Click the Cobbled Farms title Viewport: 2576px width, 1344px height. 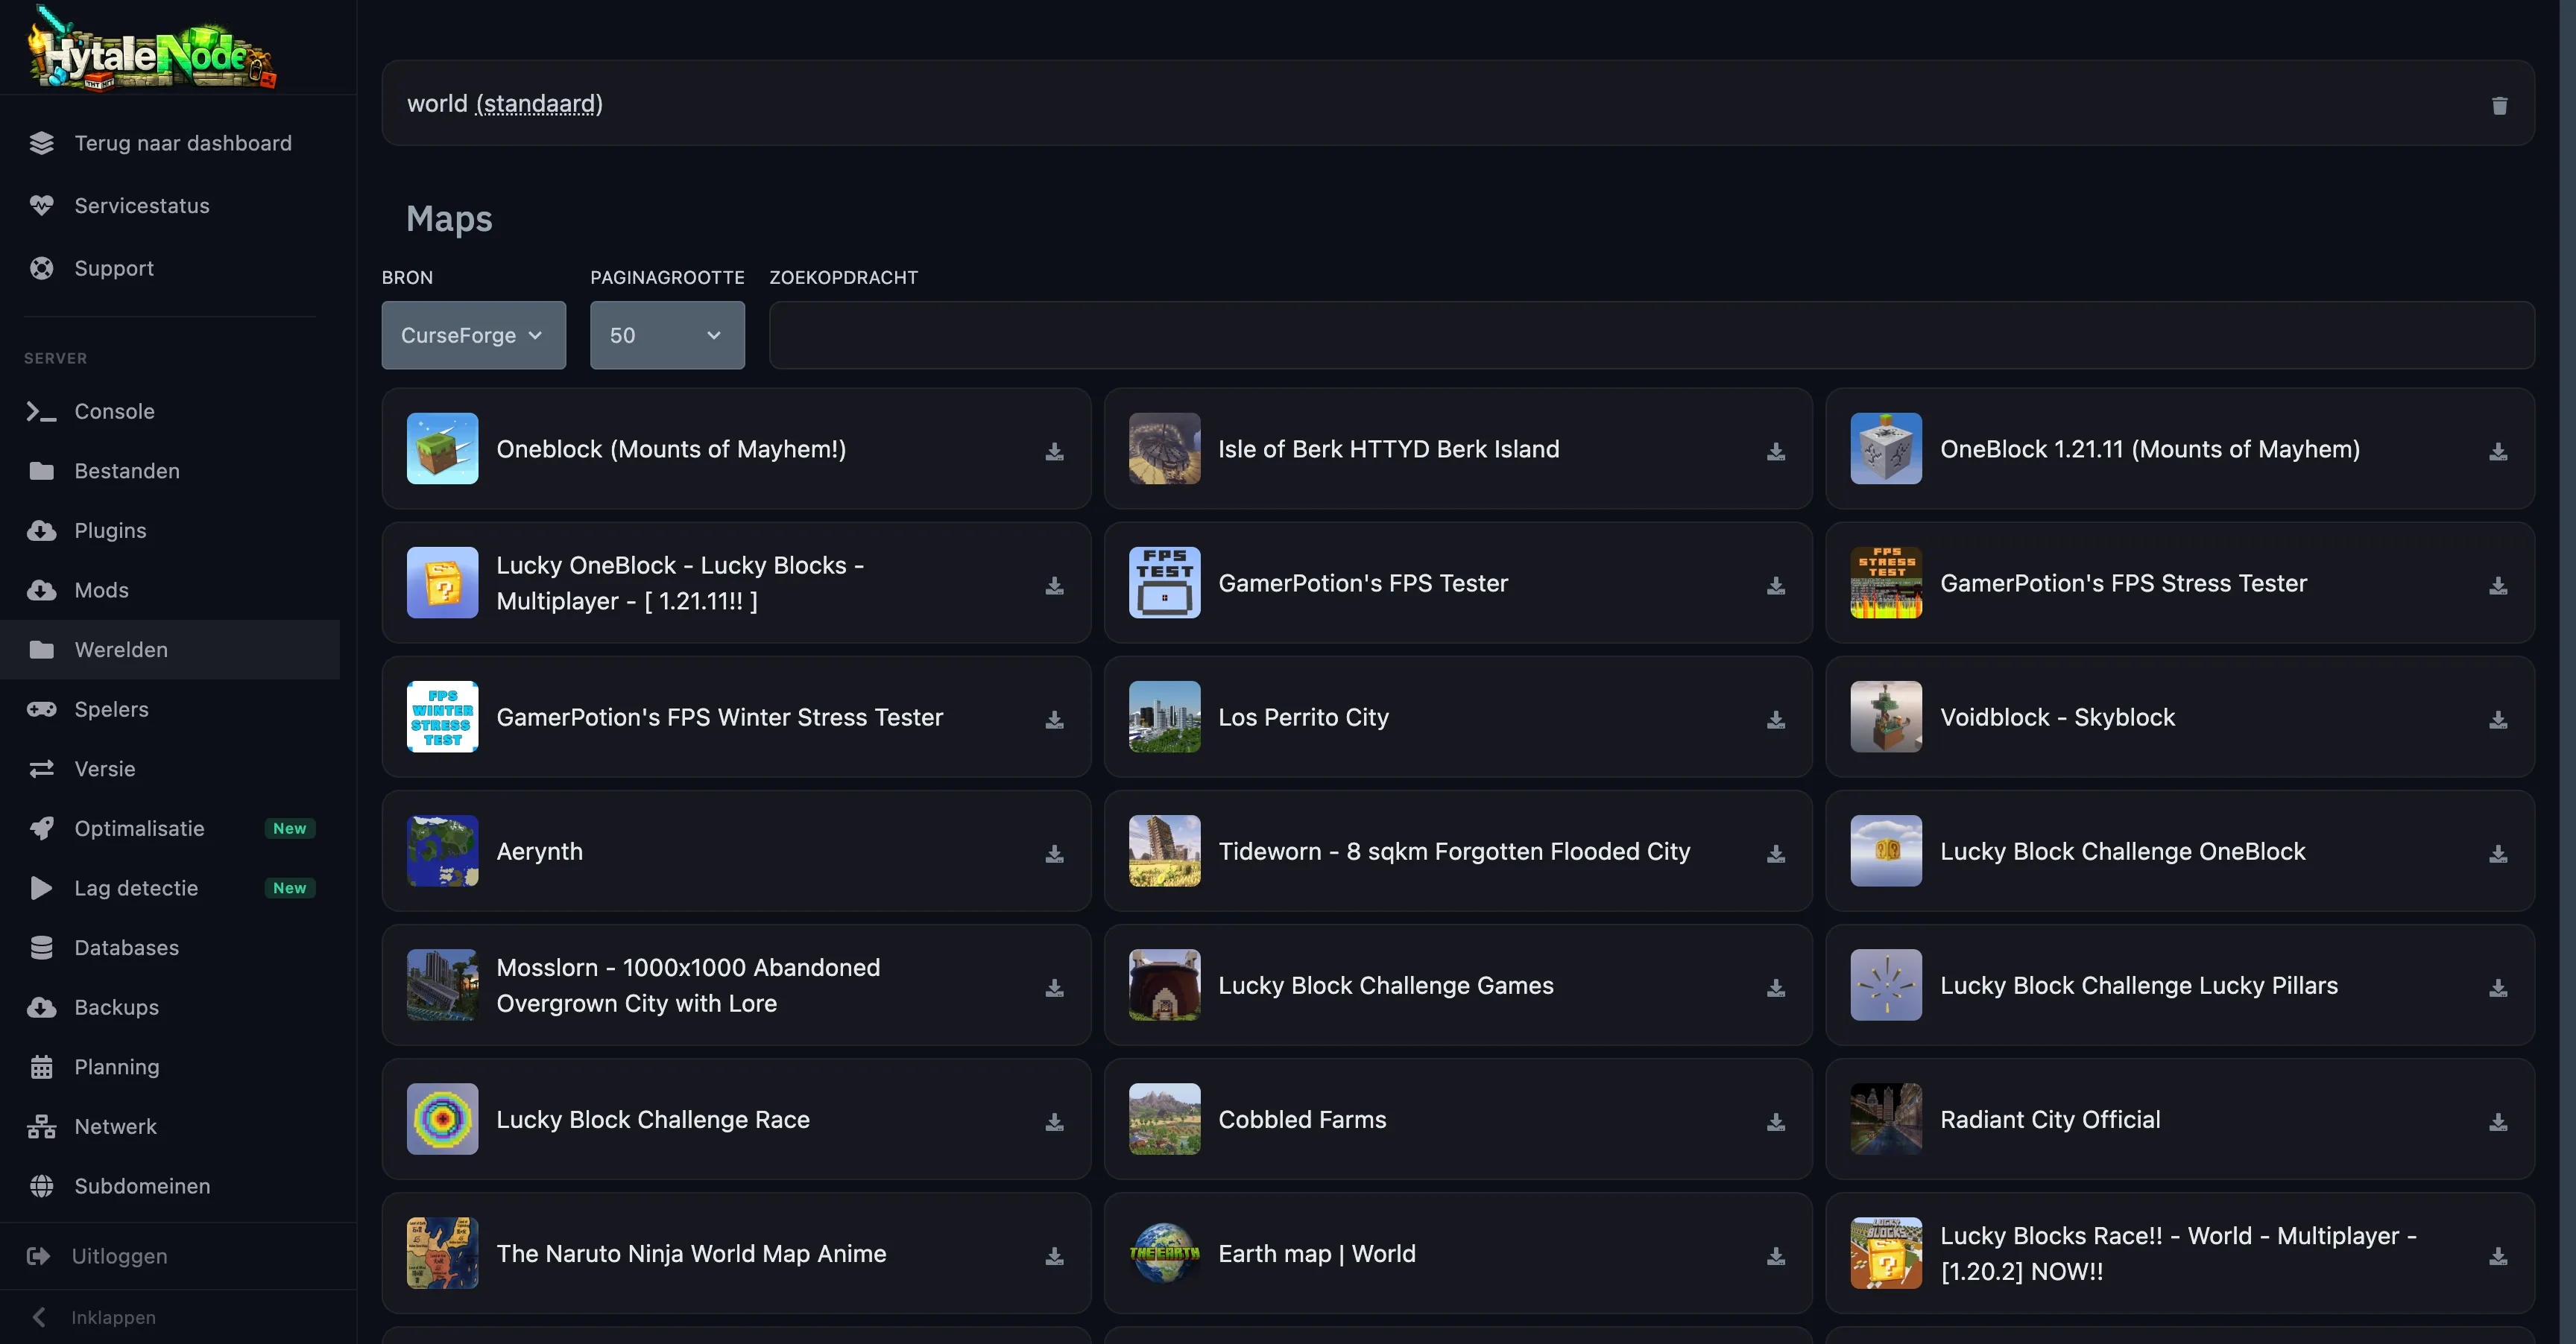tap(1302, 1119)
